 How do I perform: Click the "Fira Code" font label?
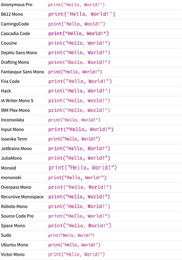pyautogui.click(x=10, y=81)
